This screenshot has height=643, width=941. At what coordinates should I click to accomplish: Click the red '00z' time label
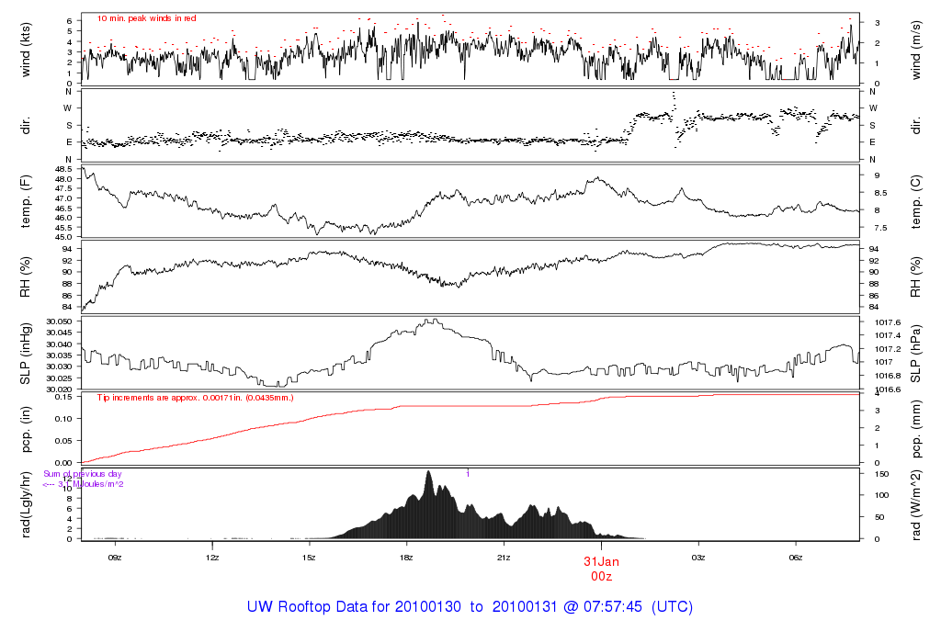coord(601,577)
